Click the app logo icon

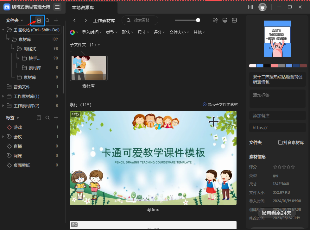7,7
